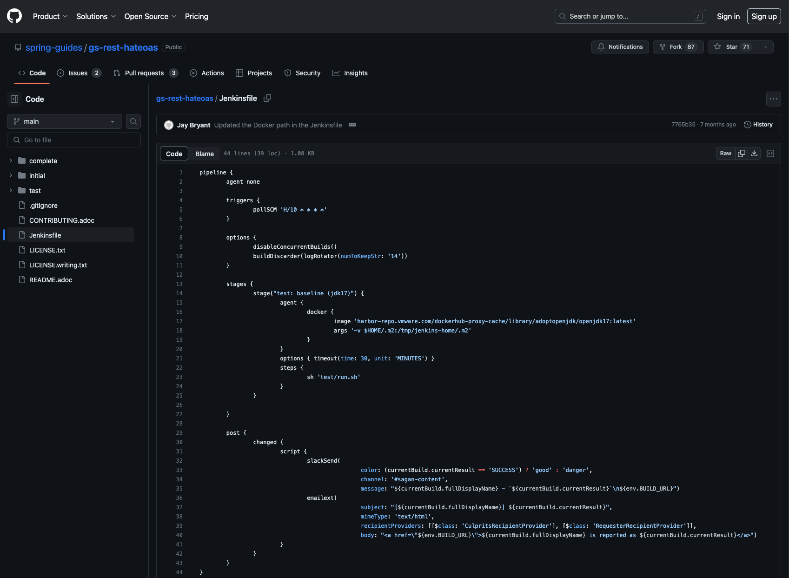The image size is (789, 578).
Task: Open .gitignore in the file tree
Action: click(x=43, y=206)
